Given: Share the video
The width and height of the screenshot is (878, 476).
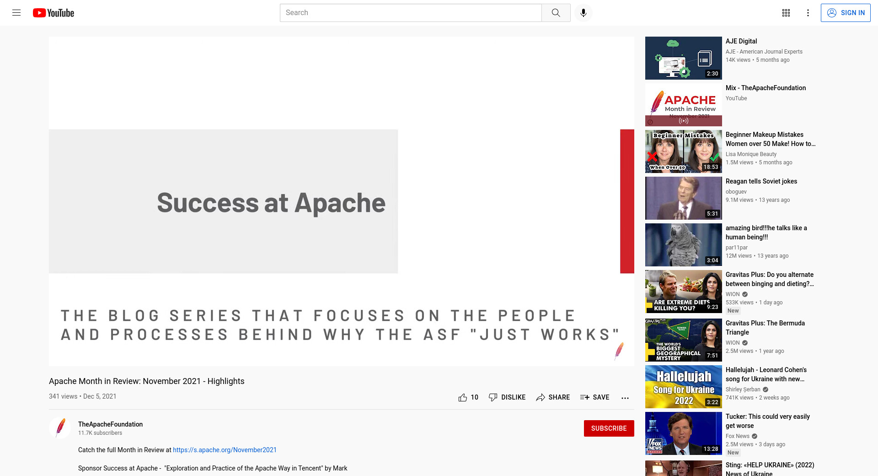Looking at the screenshot, I should click(553, 397).
